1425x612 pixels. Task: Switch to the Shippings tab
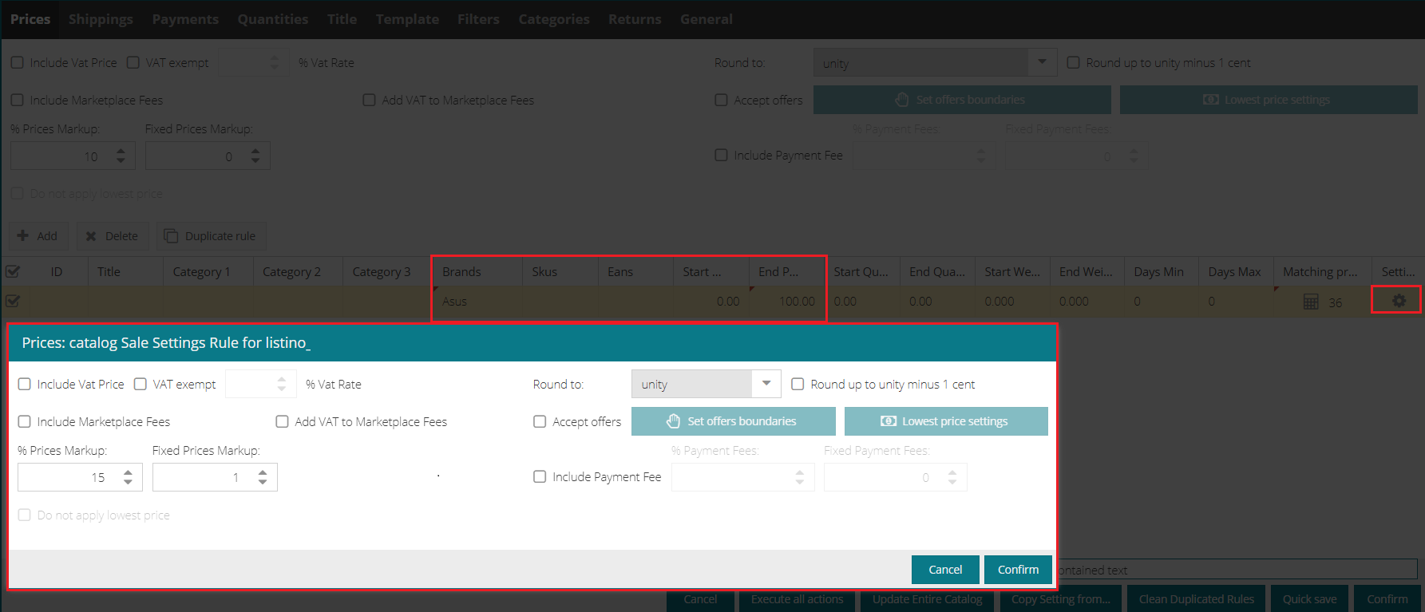pyautogui.click(x=101, y=19)
